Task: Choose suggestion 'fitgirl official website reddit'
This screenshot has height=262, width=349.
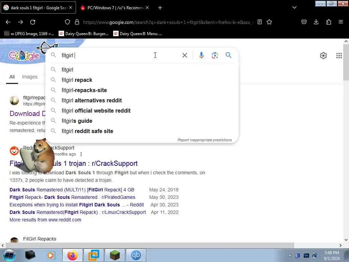Action: (x=142, y=111)
